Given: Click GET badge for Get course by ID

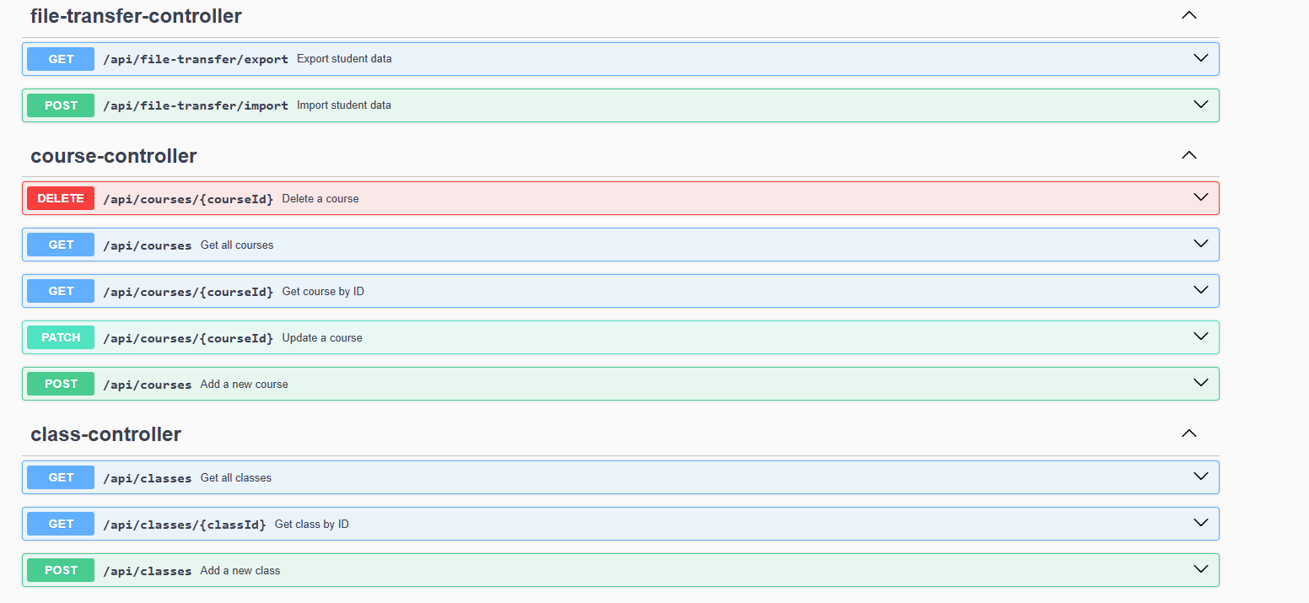Looking at the screenshot, I should coord(61,291).
